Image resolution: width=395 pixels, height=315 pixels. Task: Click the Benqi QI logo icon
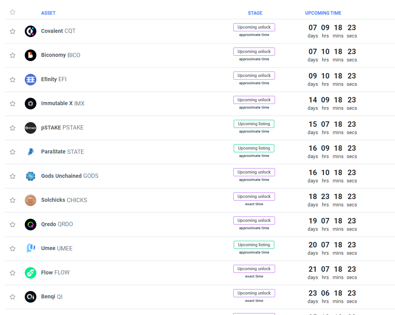(x=31, y=297)
